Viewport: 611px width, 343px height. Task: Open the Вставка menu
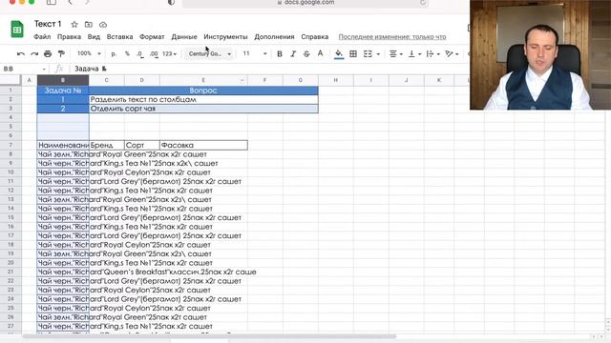(119, 37)
